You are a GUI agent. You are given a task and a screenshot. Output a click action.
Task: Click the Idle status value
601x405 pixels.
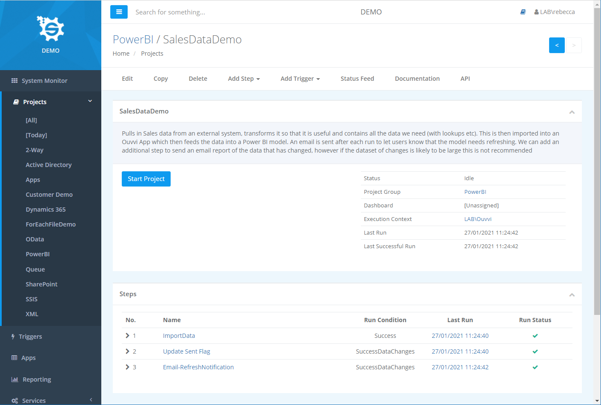point(469,178)
